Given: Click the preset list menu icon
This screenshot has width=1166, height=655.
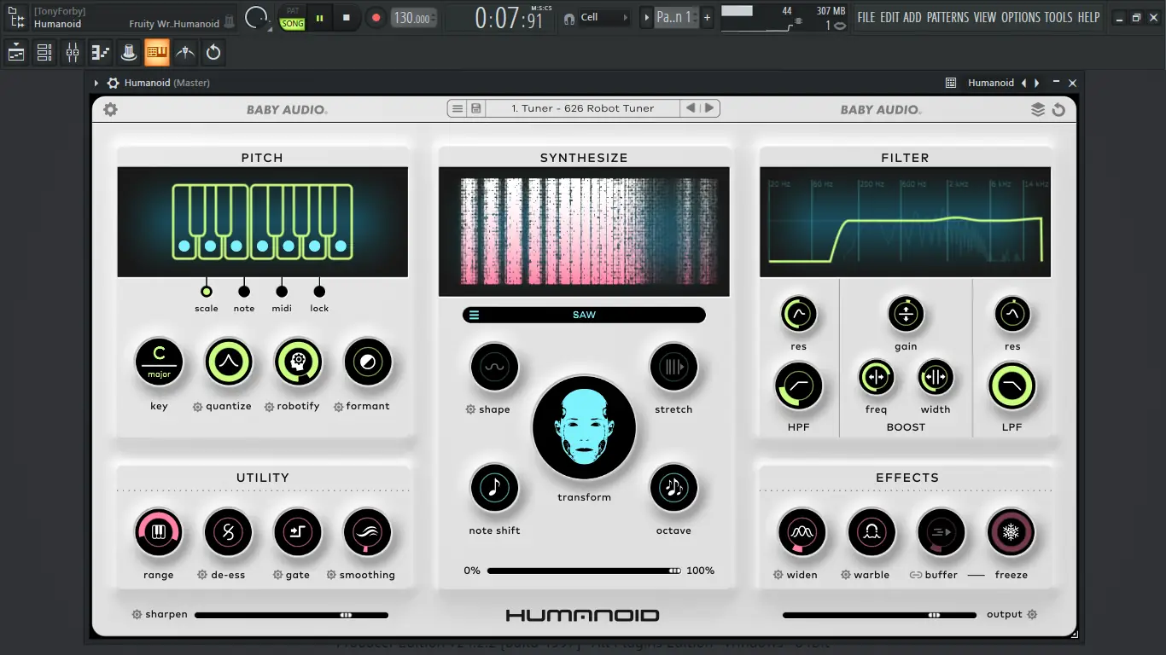Looking at the screenshot, I should pyautogui.click(x=458, y=108).
